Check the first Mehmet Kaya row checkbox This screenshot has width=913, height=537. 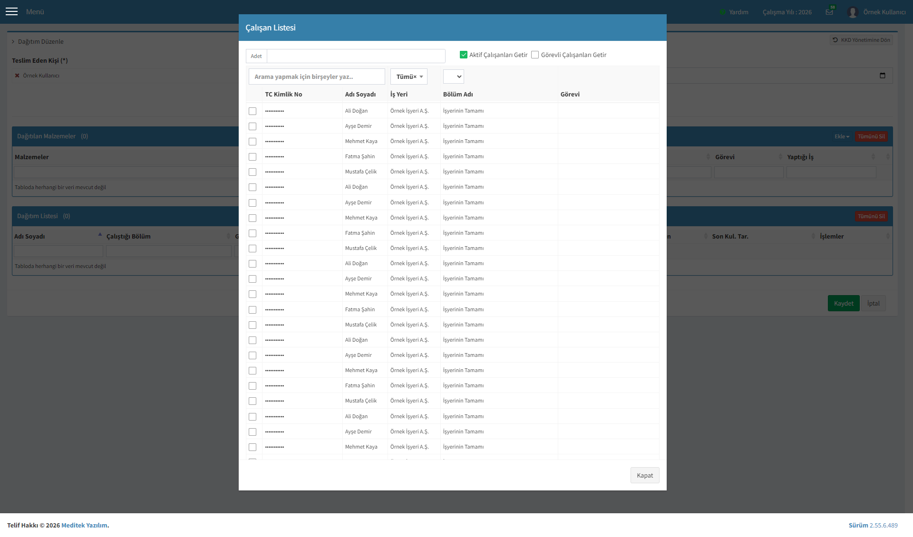pyautogui.click(x=253, y=142)
